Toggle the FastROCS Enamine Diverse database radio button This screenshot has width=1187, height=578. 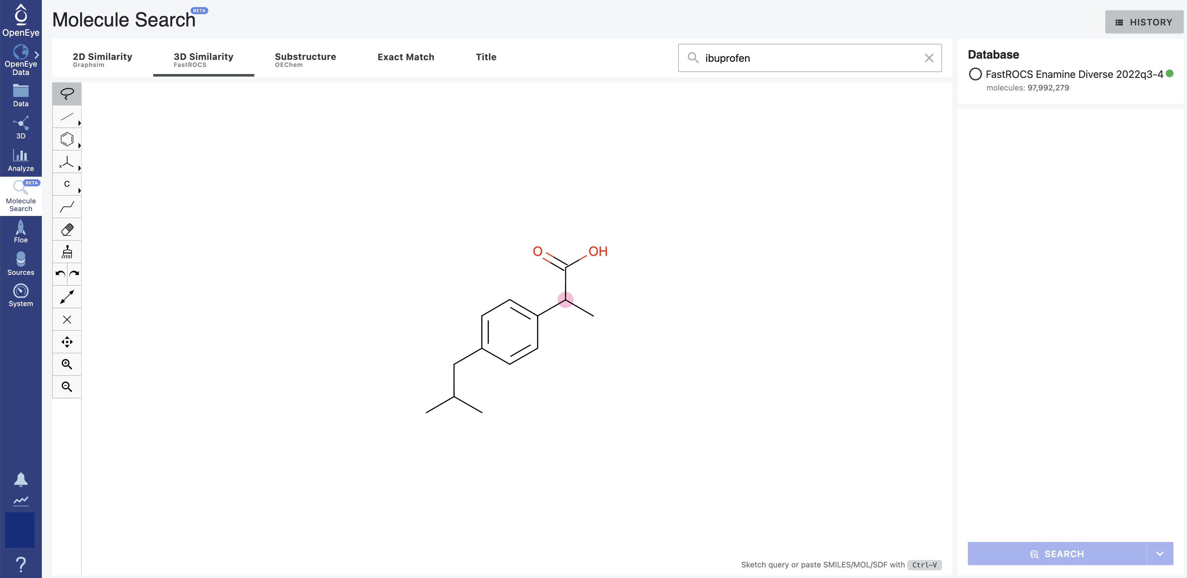click(975, 73)
